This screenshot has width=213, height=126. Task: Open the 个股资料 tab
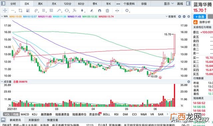[129, 4]
